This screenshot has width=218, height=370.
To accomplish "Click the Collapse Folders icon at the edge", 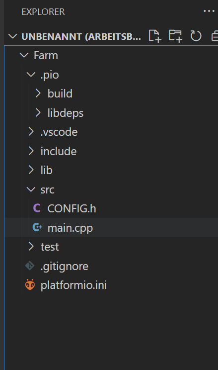I will (x=215, y=36).
